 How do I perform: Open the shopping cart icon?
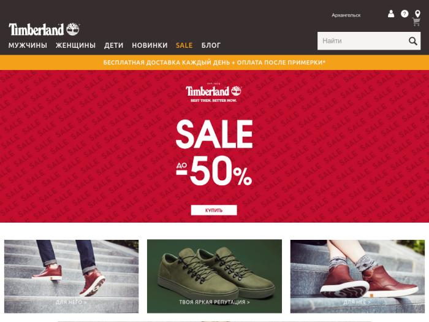pos(416,22)
